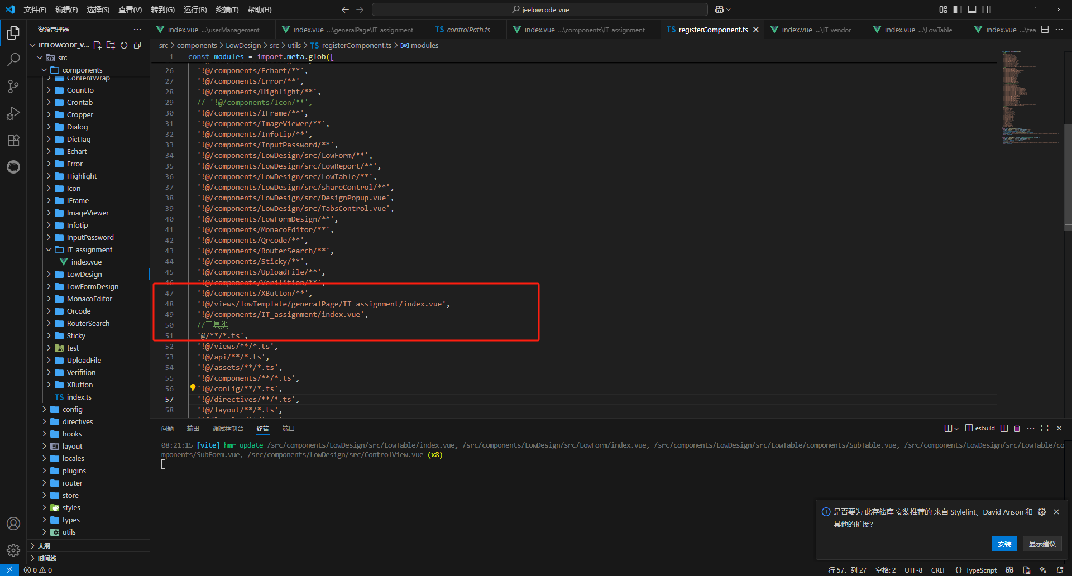Viewport: 1072px width, 576px height.
Task: Dismiss the extension recommendation notification
Action: pyautogui.click(x=1056, y=512)
